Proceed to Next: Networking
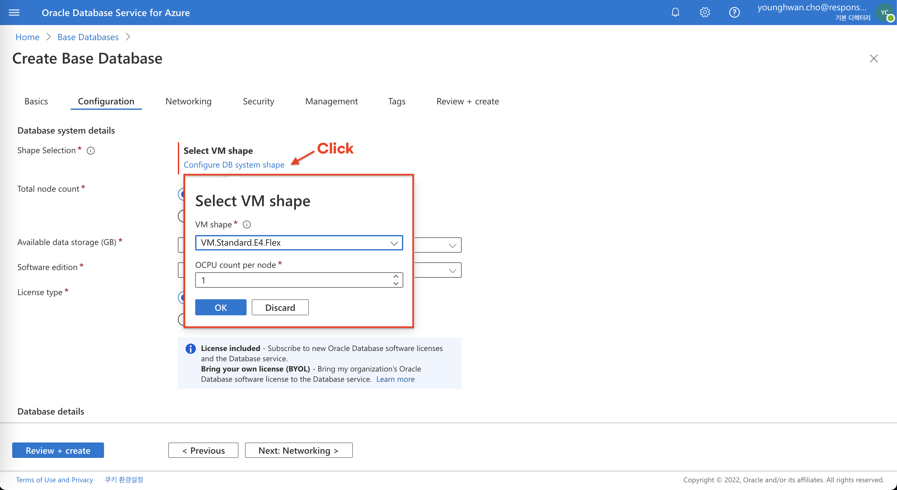This screenshot has width=897, height=490. click(x=299, y=451)
